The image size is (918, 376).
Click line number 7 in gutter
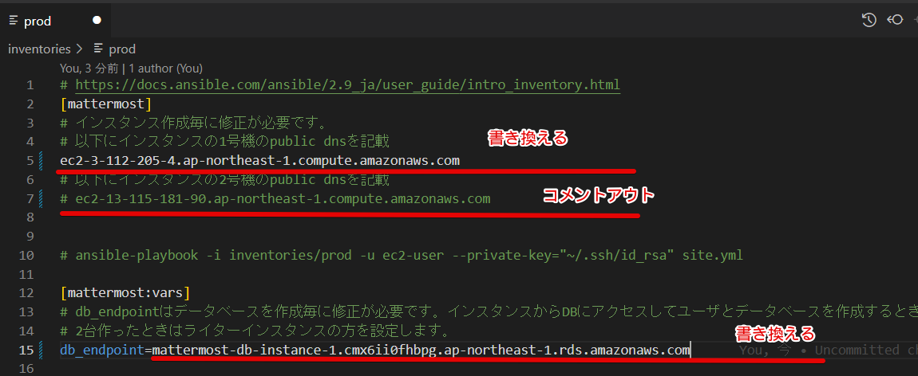30,199
